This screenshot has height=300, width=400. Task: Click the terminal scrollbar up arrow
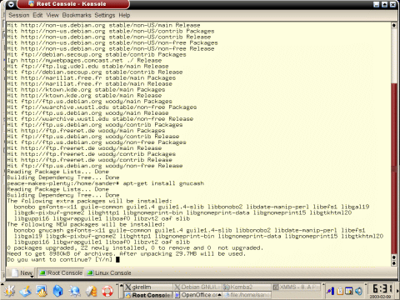(393, 25)
